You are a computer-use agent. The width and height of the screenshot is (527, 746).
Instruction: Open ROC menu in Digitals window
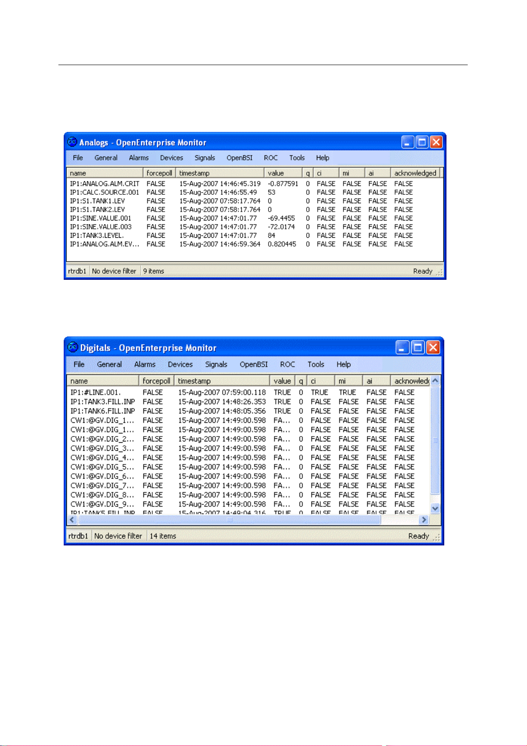(x=287, y=364)
